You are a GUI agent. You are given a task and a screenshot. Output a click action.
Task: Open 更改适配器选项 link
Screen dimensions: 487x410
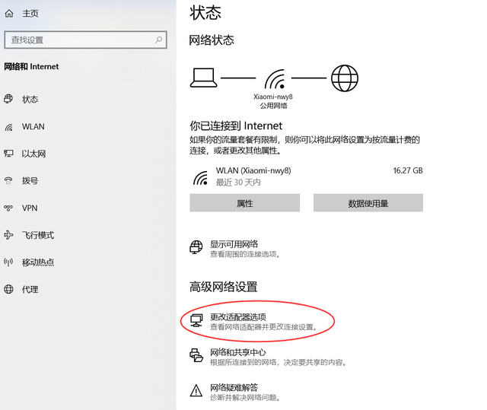[x=238, y=317]
